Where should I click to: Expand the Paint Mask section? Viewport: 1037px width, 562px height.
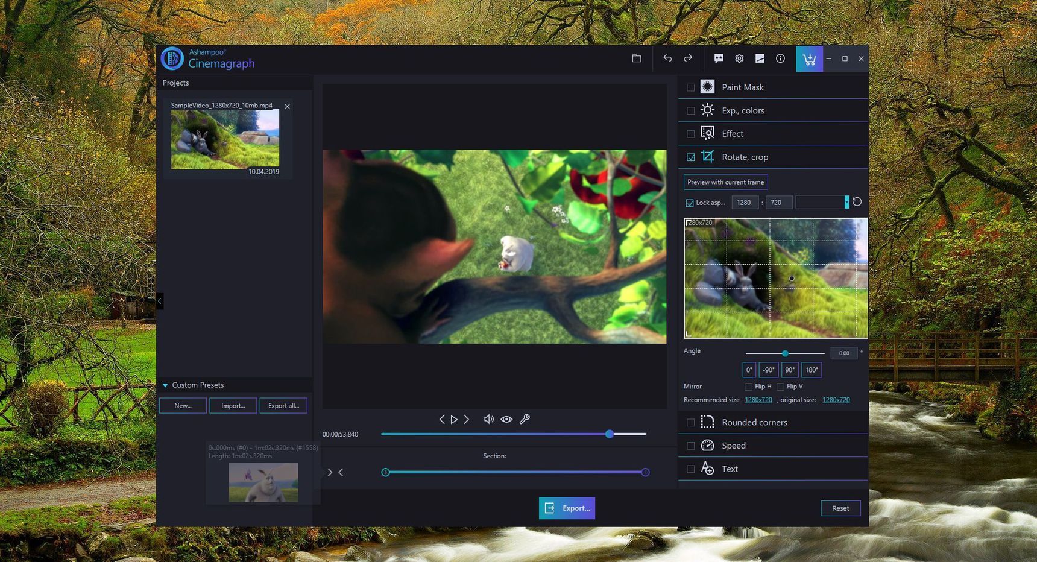click(773, 87)
